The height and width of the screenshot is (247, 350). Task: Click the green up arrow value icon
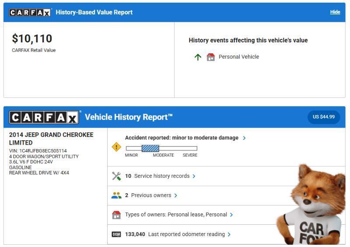(198, 57)
